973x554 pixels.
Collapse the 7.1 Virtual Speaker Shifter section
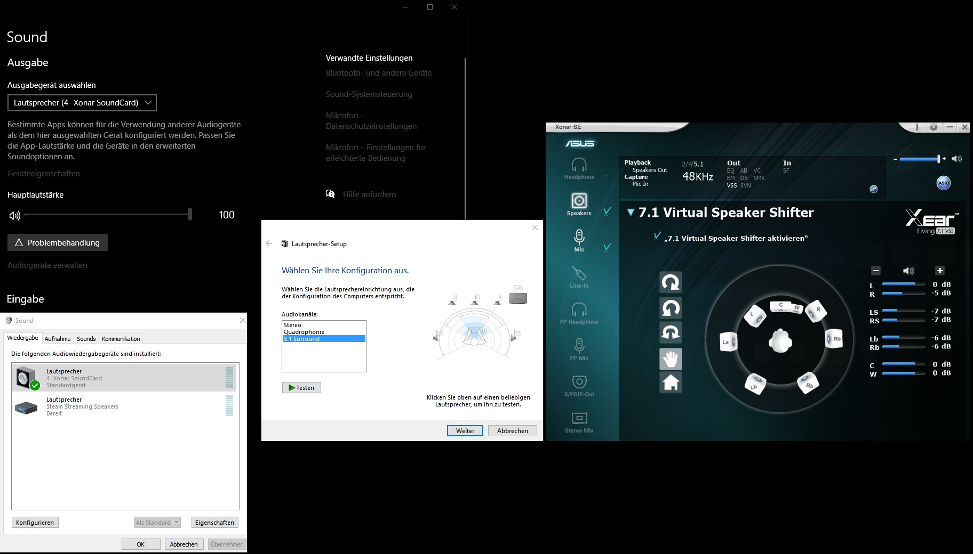coord(631,213)
